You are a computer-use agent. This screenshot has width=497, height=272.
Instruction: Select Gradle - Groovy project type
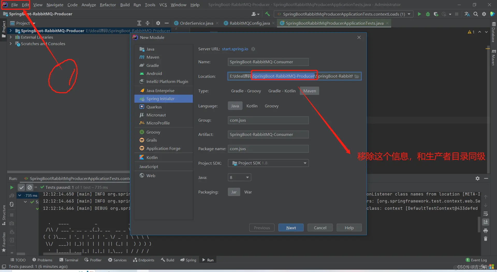(246, 91)
